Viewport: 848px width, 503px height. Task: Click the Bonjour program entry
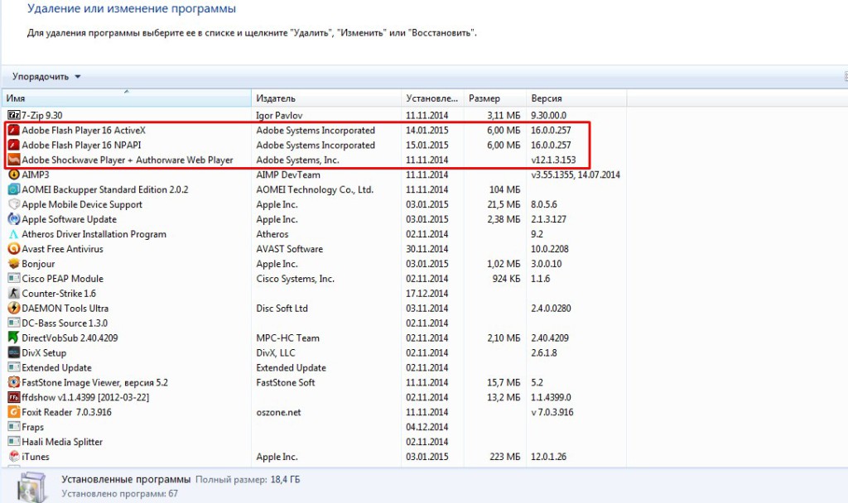click(38, 264)
